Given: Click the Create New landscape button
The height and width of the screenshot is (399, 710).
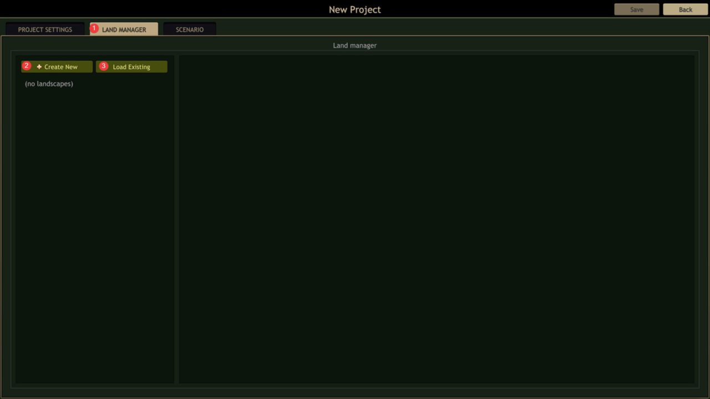Looking at the screenshot, I should coord(57,66).
